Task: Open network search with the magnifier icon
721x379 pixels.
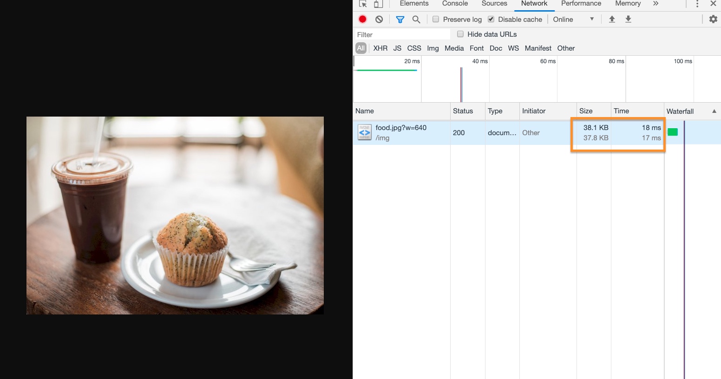Action: 416,19
